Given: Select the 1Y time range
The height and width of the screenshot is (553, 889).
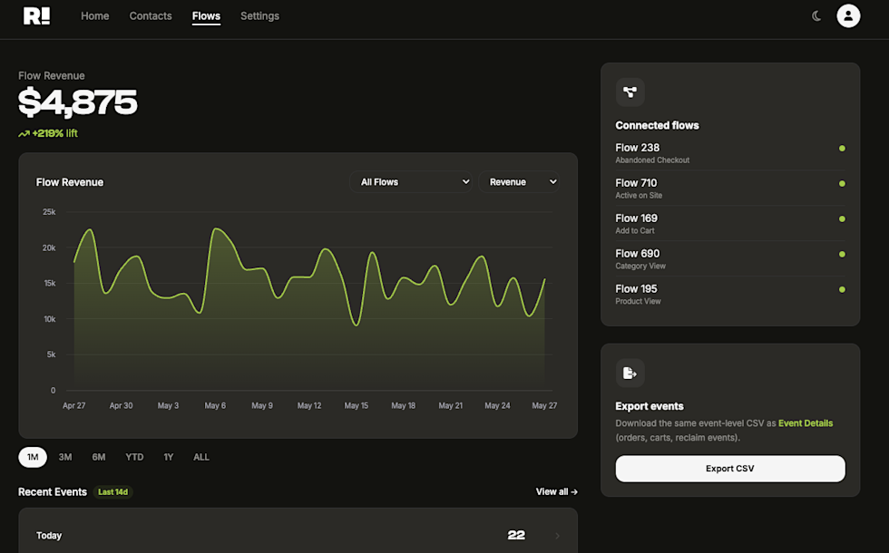Looking at the screenshot, I should point(169,457).
